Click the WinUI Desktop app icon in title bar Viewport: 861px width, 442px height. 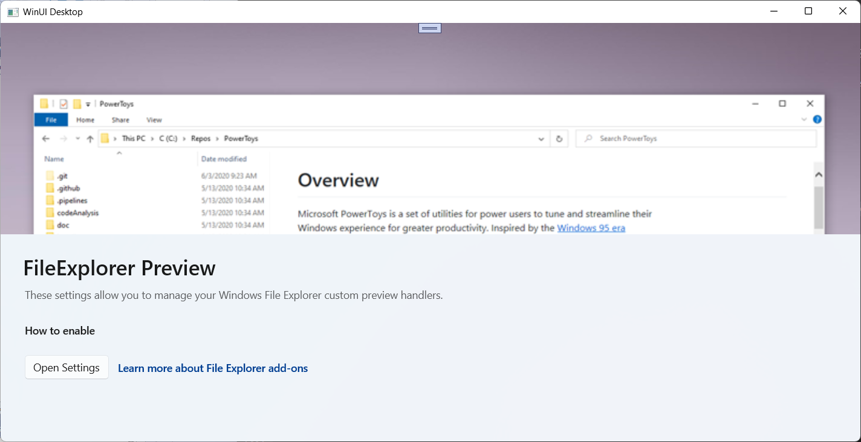click(13, 12)
